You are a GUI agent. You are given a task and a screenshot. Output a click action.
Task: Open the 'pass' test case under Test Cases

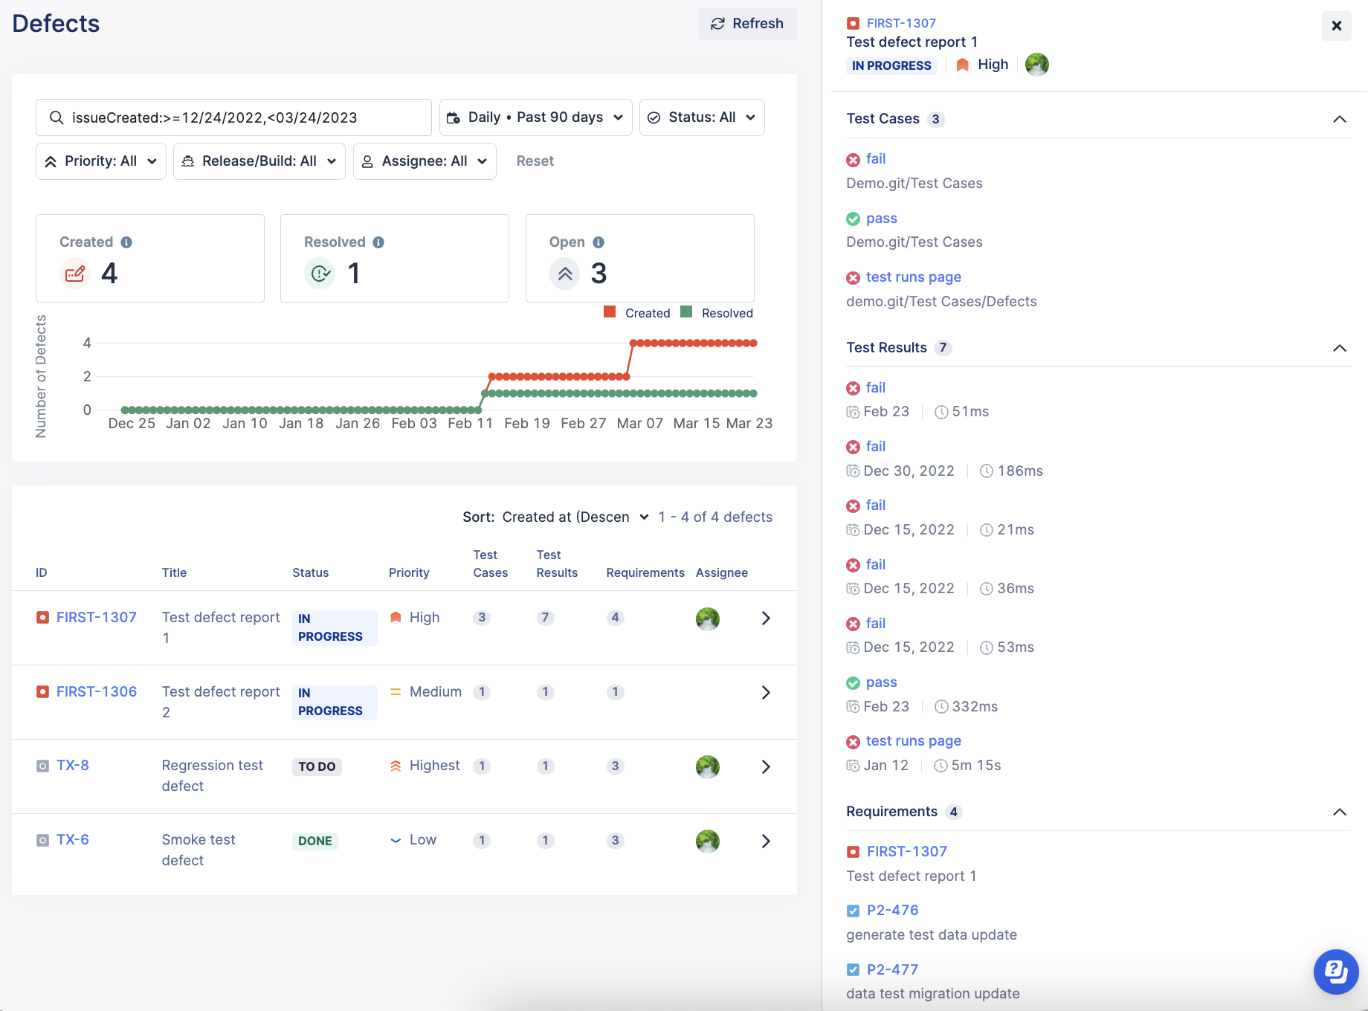pyautogui.click(x=882, y=219)
